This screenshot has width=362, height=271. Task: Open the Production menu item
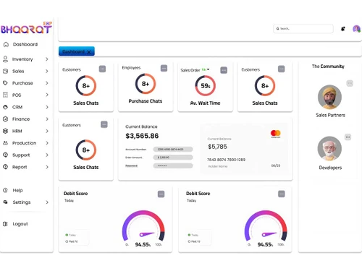(x=24, y=143)
